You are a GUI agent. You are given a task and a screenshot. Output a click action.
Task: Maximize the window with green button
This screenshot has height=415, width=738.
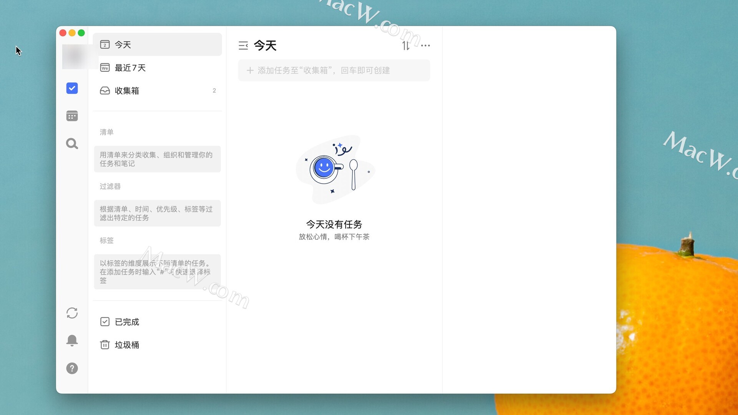click(81, 33)
